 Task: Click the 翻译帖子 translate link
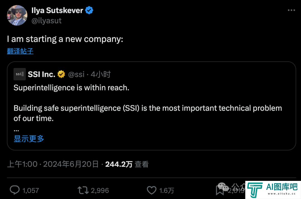(20, 51)
